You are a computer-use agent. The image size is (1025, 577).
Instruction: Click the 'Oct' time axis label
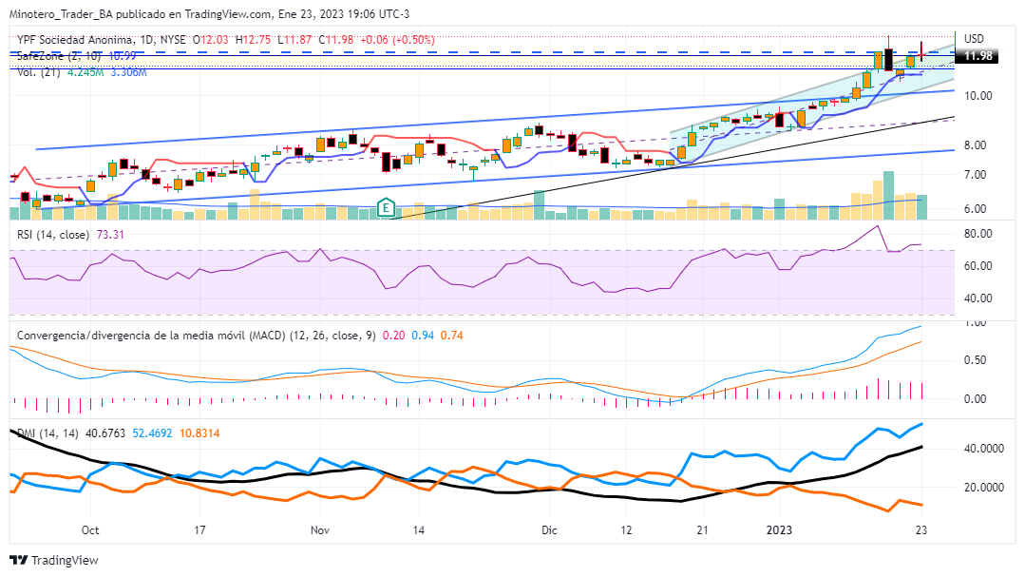coord(90,529)
